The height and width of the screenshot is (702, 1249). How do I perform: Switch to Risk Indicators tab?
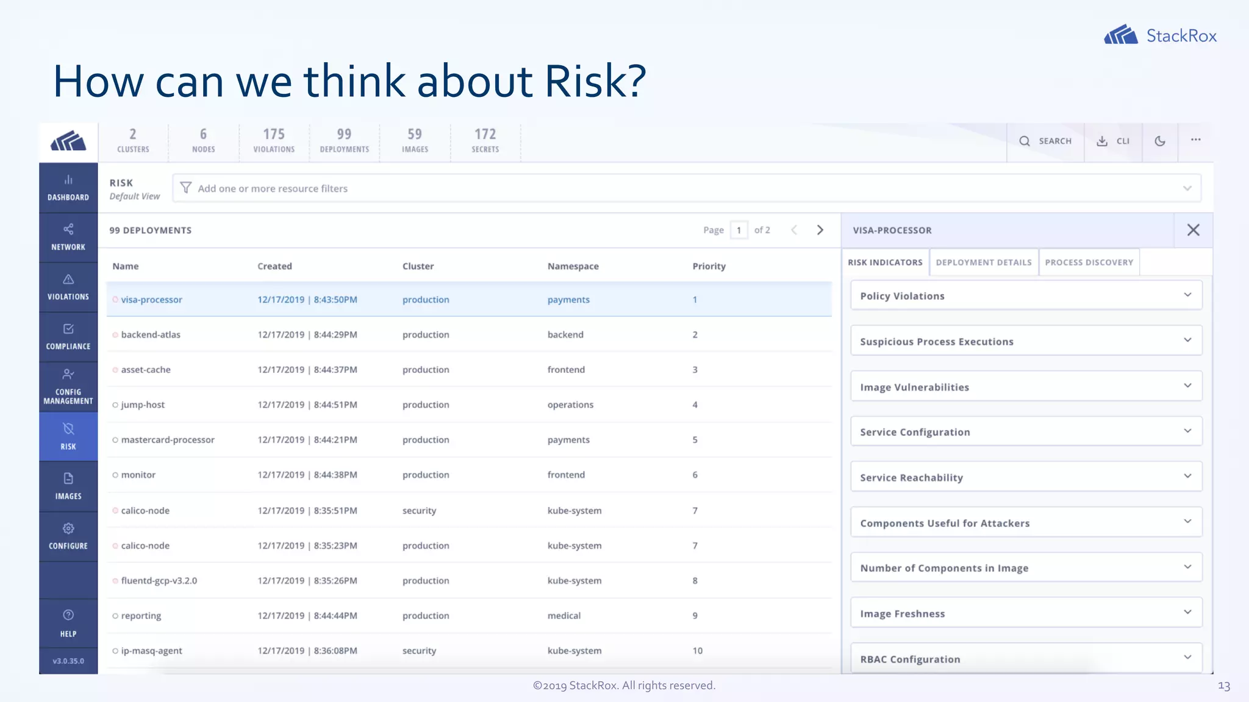tap(886, 262)
